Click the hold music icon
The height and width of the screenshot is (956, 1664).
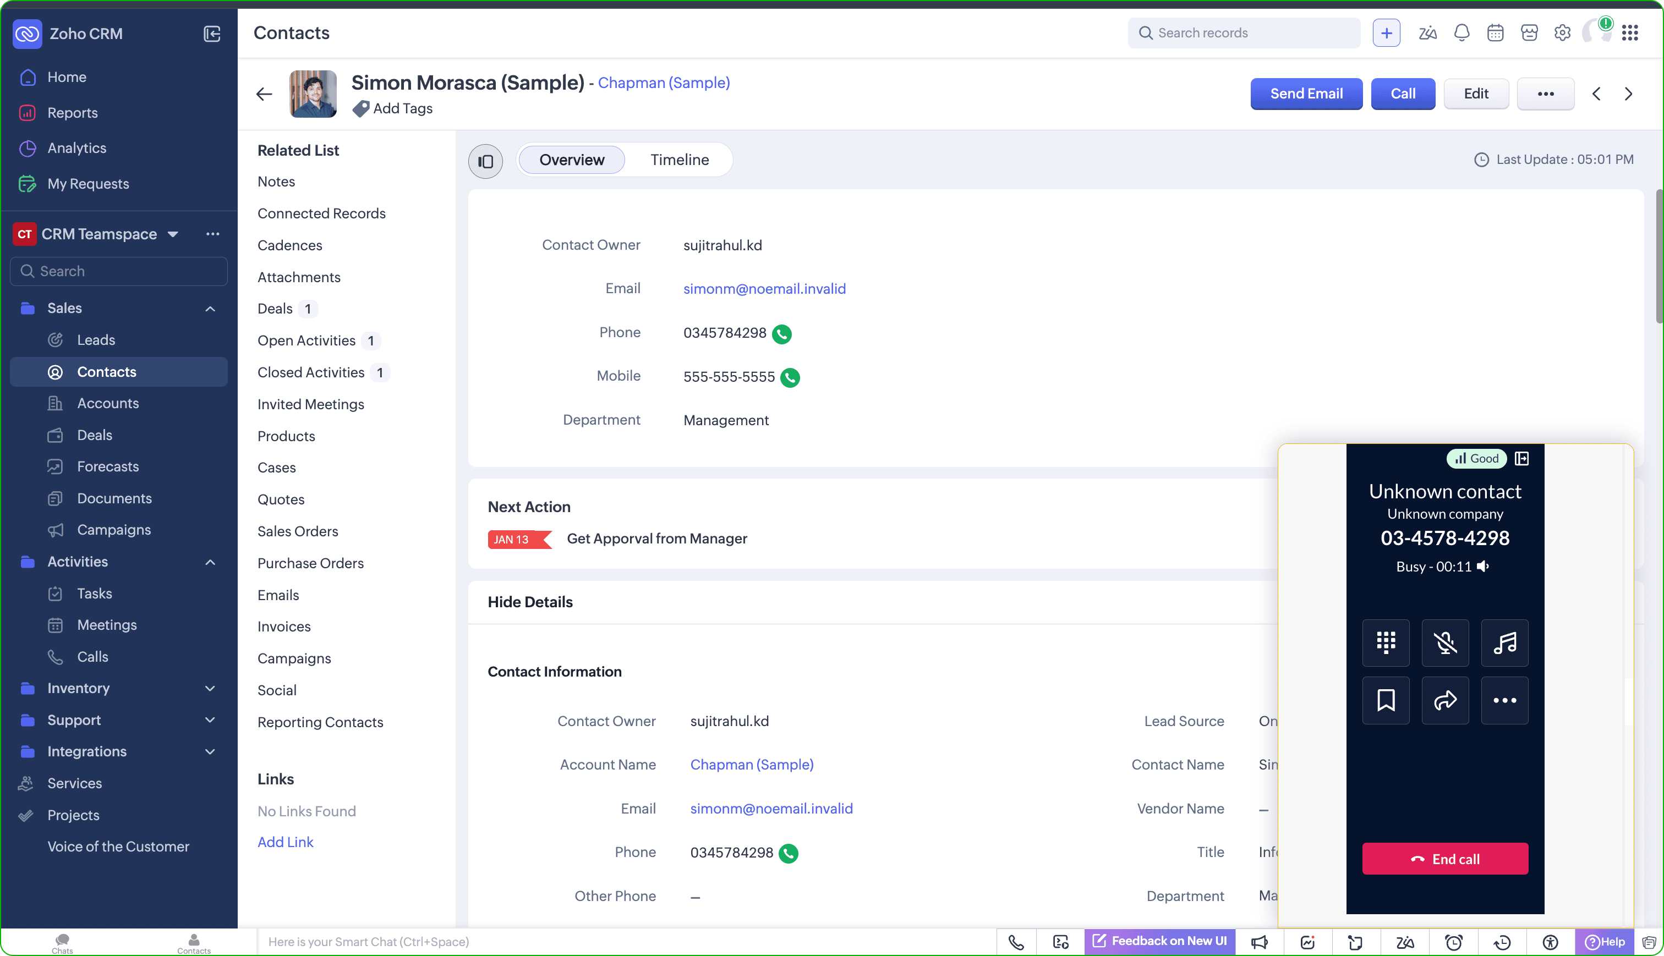[1504, 642]
